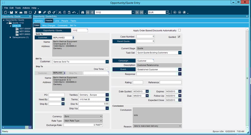The image size is (251, 135).
Task: Click the speech bubble toolbar icon
Action: [x=40, y=12]
